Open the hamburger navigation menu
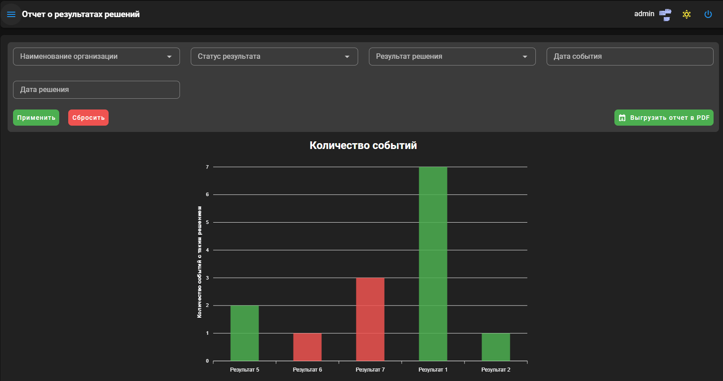The width and height of the screenshot is (723, 381). [11, 14]
